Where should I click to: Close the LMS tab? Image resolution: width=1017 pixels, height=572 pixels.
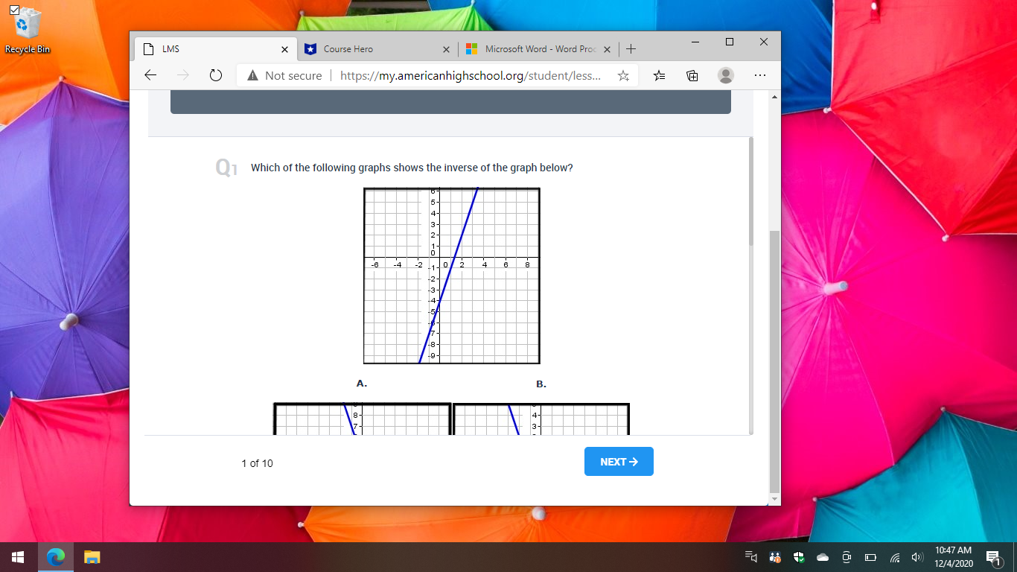click(284, 49)
